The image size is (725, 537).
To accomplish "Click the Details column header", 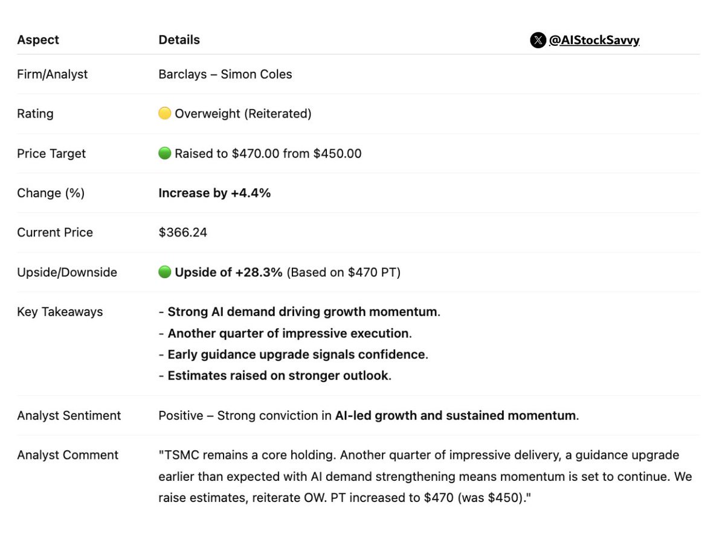I will tap(179, 40).
